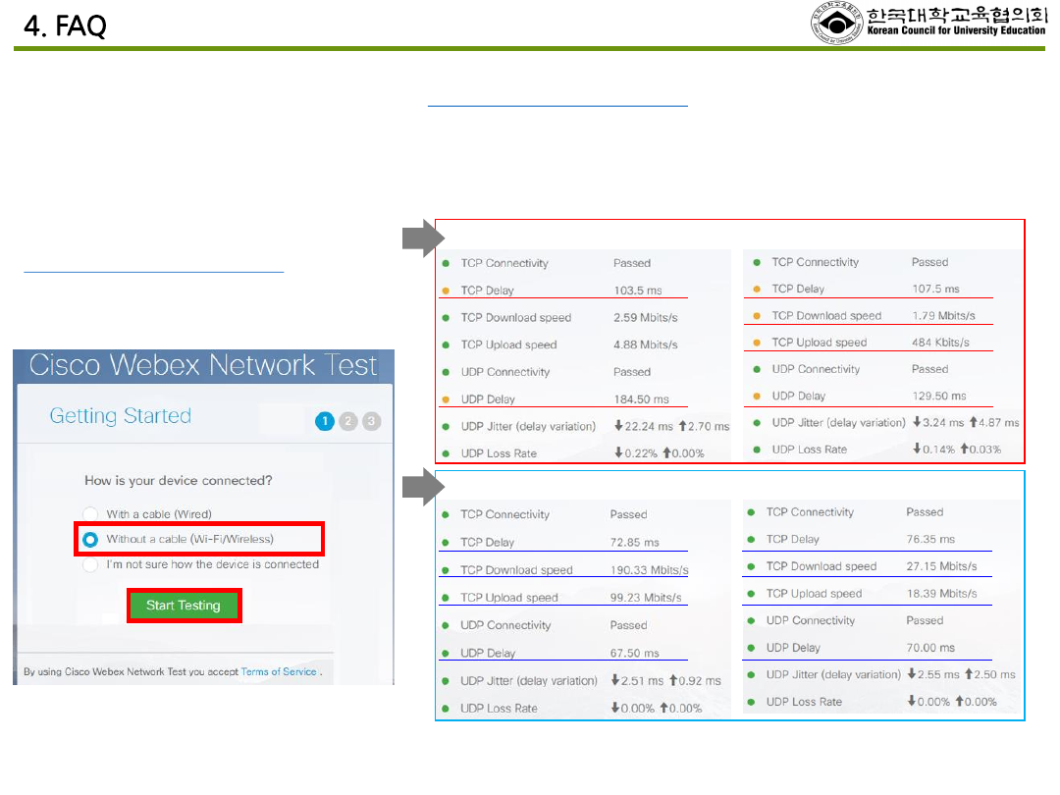Choose the With a cable (Wired) option
The height and width of the screenshot is (795, 1060).
click(x=91, y=514)
